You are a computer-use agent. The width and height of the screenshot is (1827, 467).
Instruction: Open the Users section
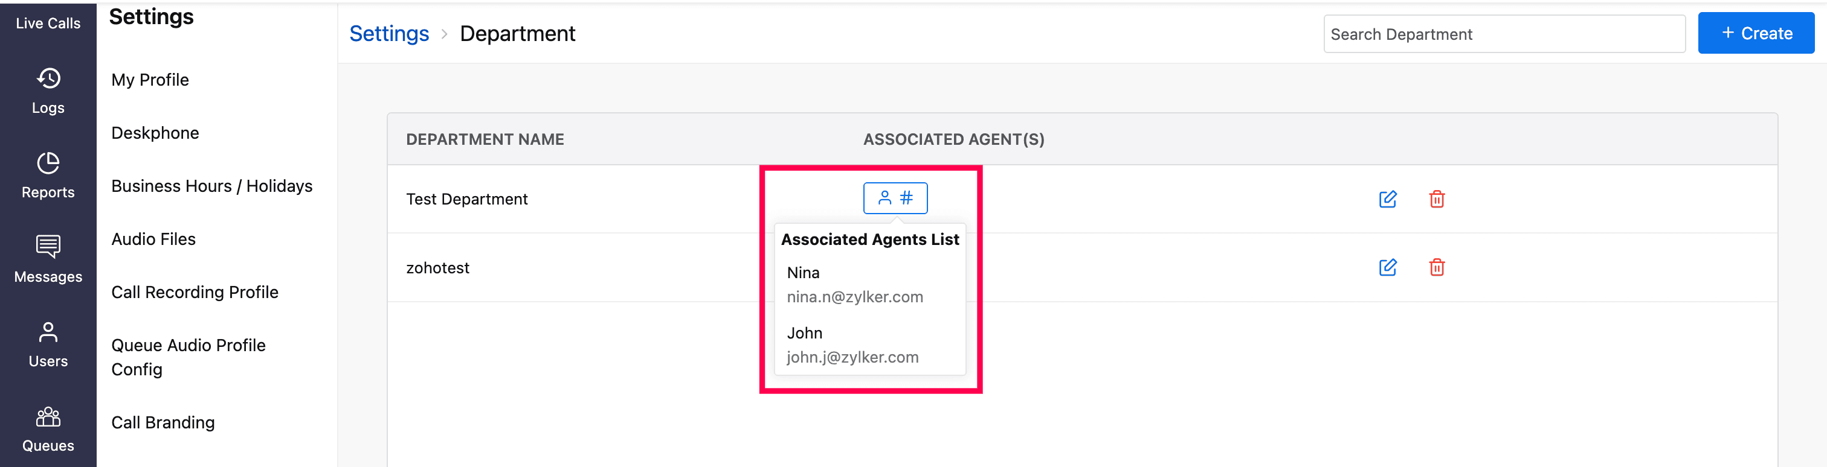[48, 345]
